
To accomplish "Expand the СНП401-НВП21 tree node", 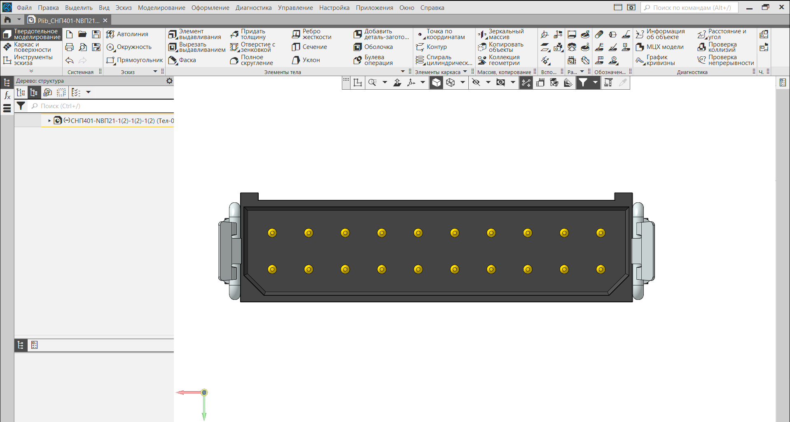I will pos(49,121).
